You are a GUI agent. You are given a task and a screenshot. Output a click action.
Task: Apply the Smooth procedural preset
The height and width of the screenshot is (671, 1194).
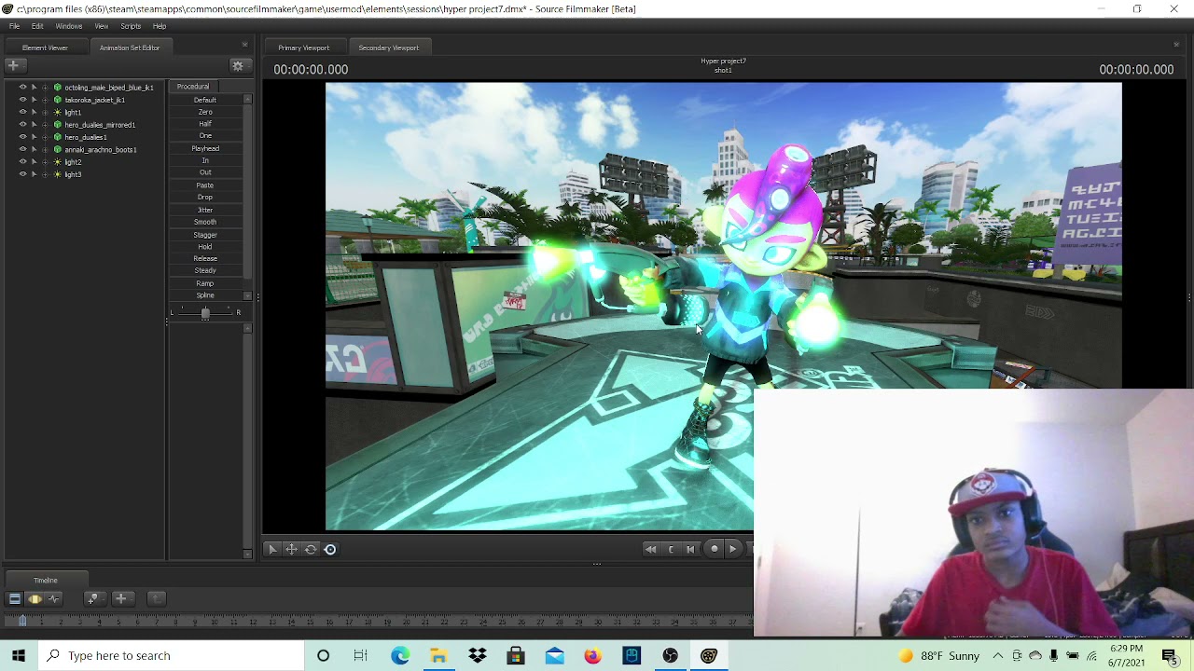point(205,222)
